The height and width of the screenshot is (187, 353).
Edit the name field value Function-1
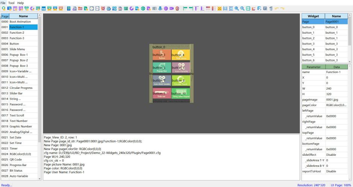pyautogui.click(x=336, y=72)
